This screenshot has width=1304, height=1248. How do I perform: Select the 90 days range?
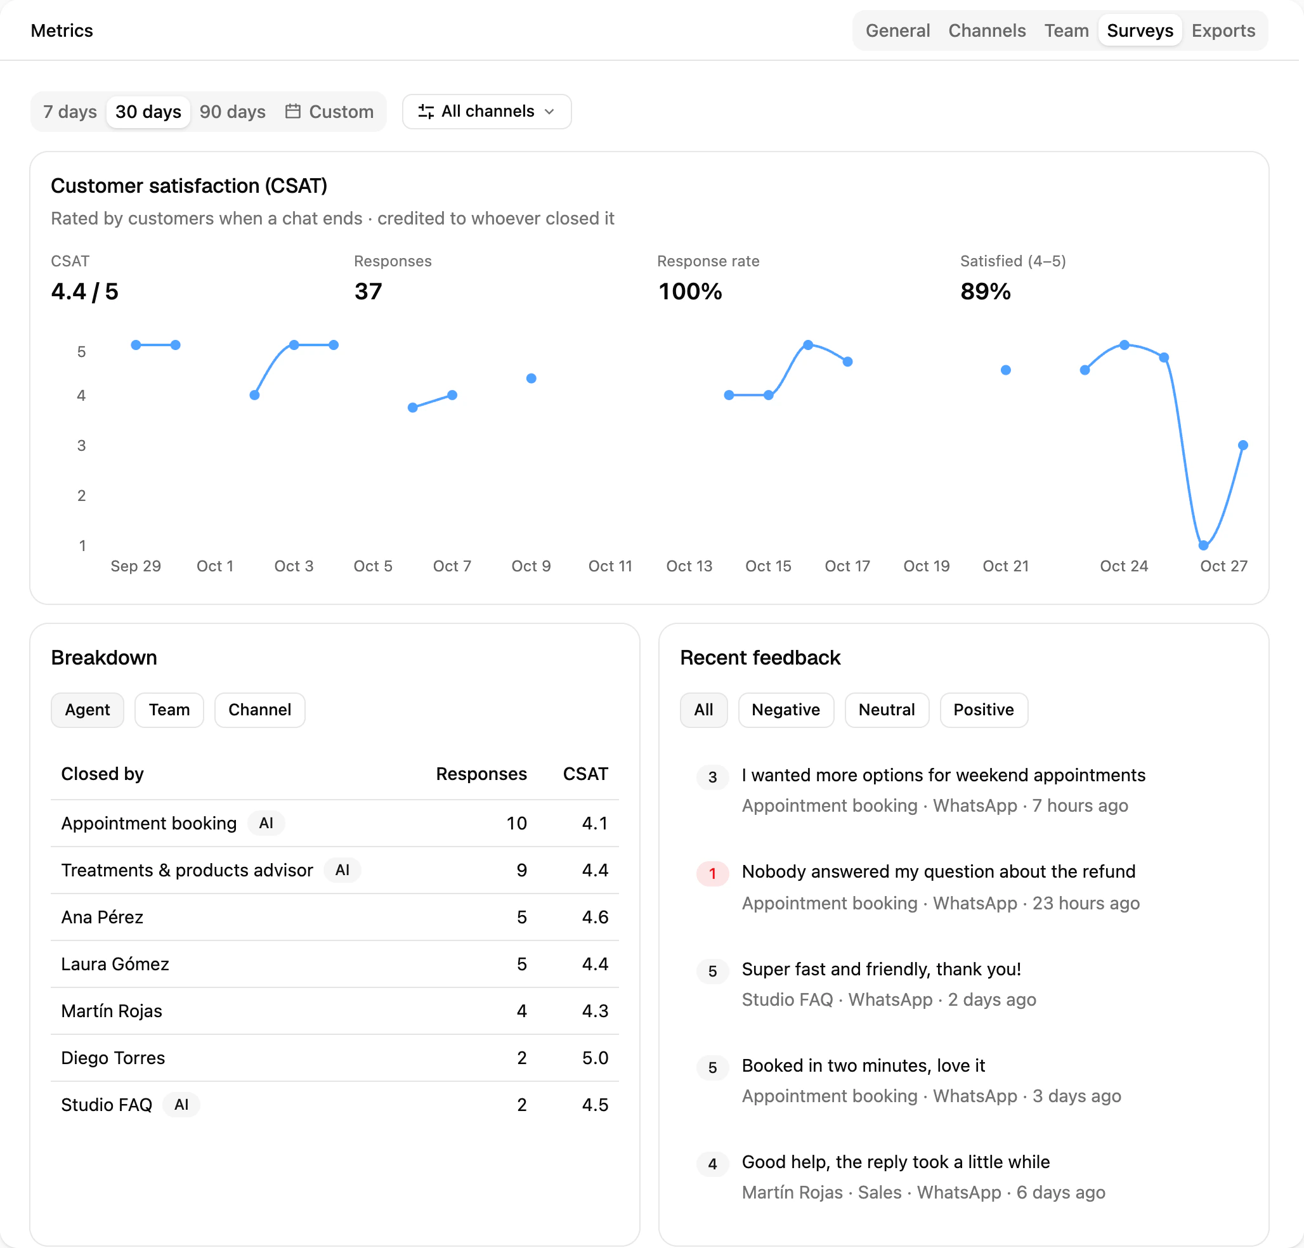click(232, 111)
